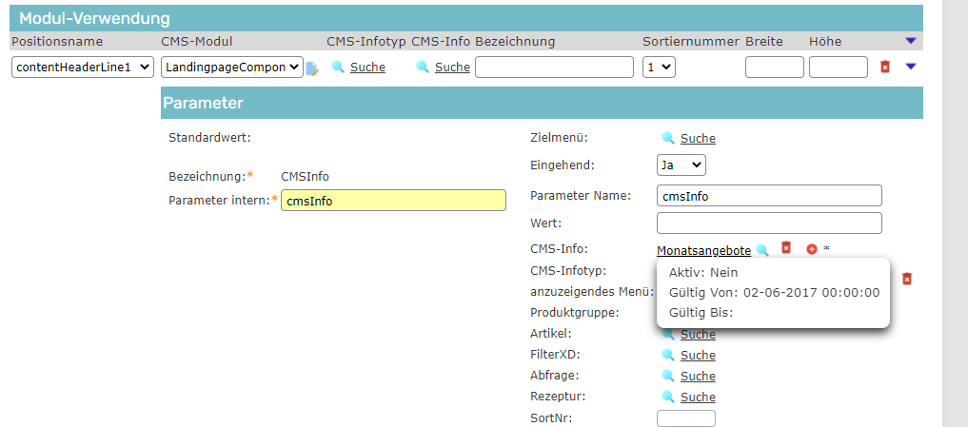Delete the contentHeaderLine1 module row
The image size is (968, 427).
coord(885,68)
